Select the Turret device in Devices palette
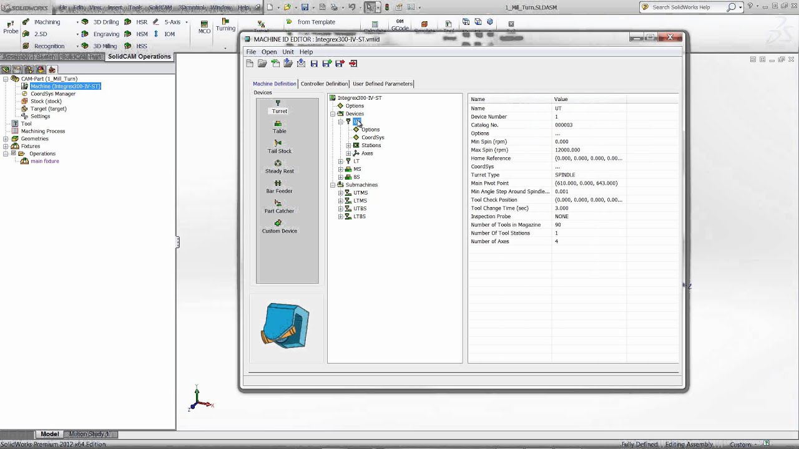 (x=278, y=107)
